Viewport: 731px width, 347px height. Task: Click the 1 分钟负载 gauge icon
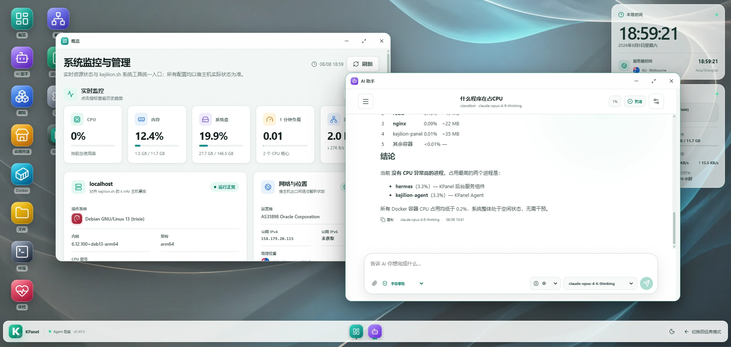point(270,120)
